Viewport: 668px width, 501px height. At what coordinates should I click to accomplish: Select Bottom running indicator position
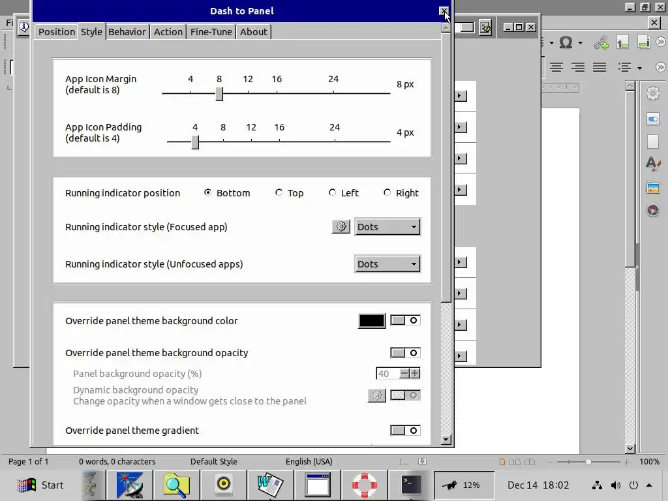227,193
